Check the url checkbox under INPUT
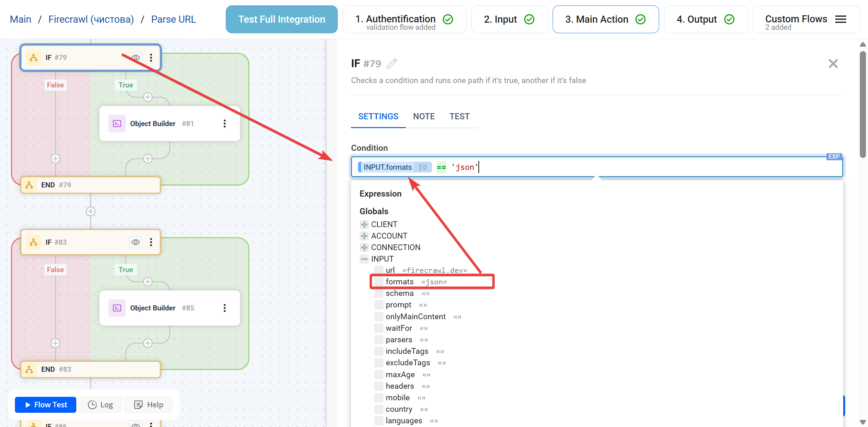This screenshot has height=427, width=868. (x=378, y=270)
